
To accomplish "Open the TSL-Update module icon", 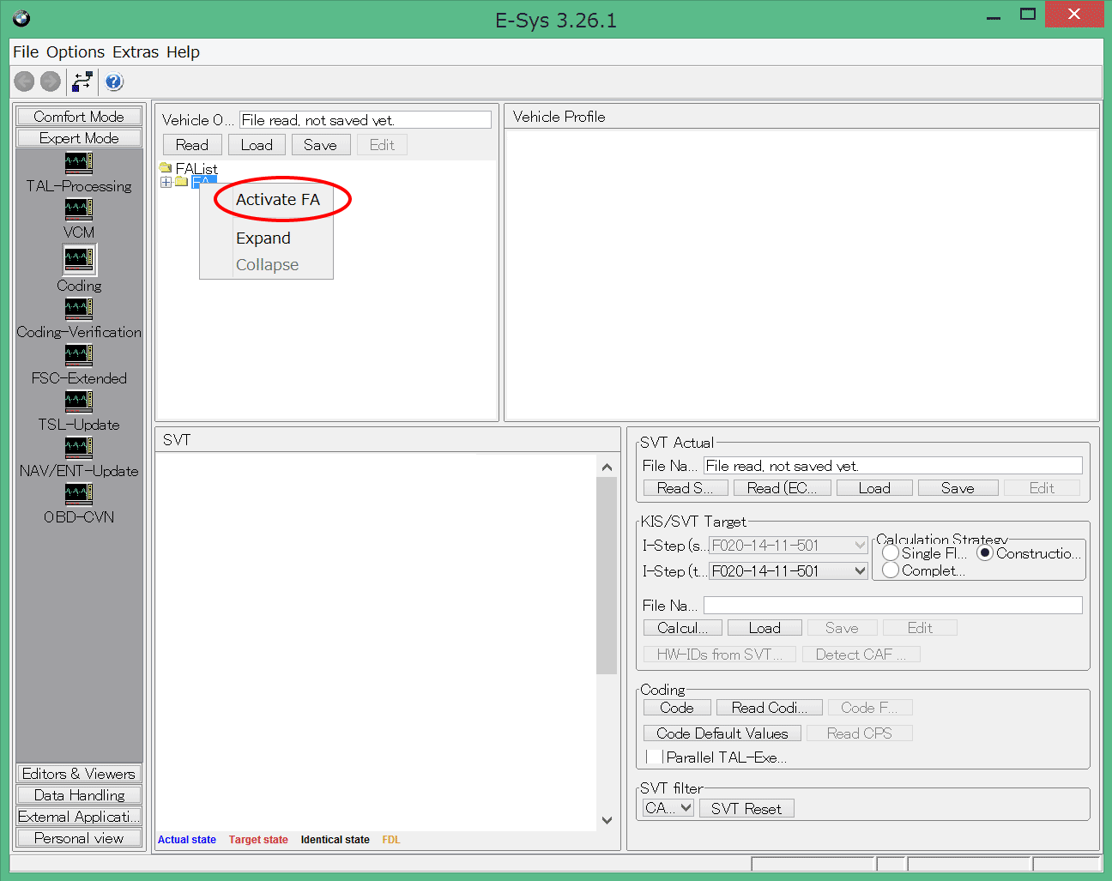I will [79, 401].
